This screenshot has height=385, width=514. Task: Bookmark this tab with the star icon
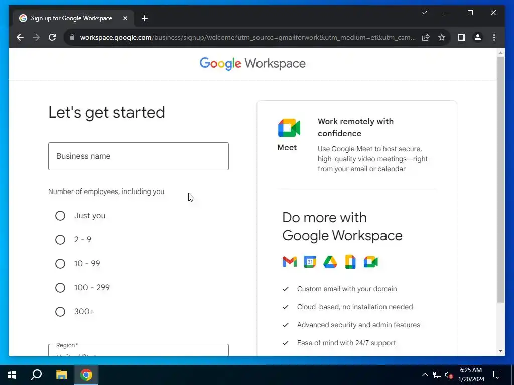pyautogui.click(x=442, y=37)
